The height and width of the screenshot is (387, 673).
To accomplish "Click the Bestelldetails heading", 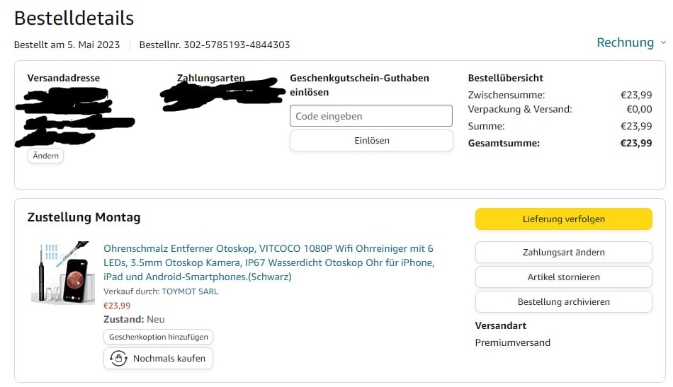I will coord(74,18).
